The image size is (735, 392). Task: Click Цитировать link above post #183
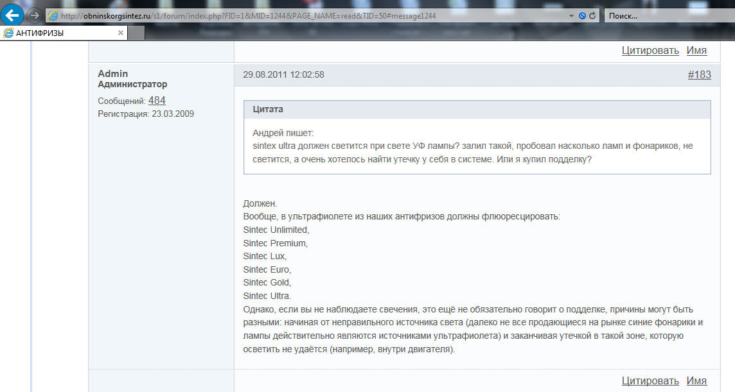click(650, 51)
